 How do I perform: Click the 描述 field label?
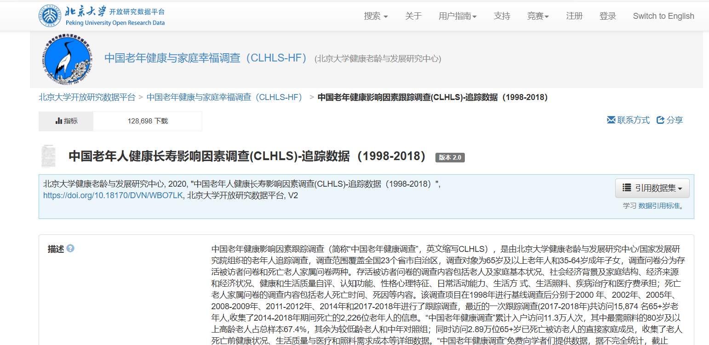coord(56,249)
